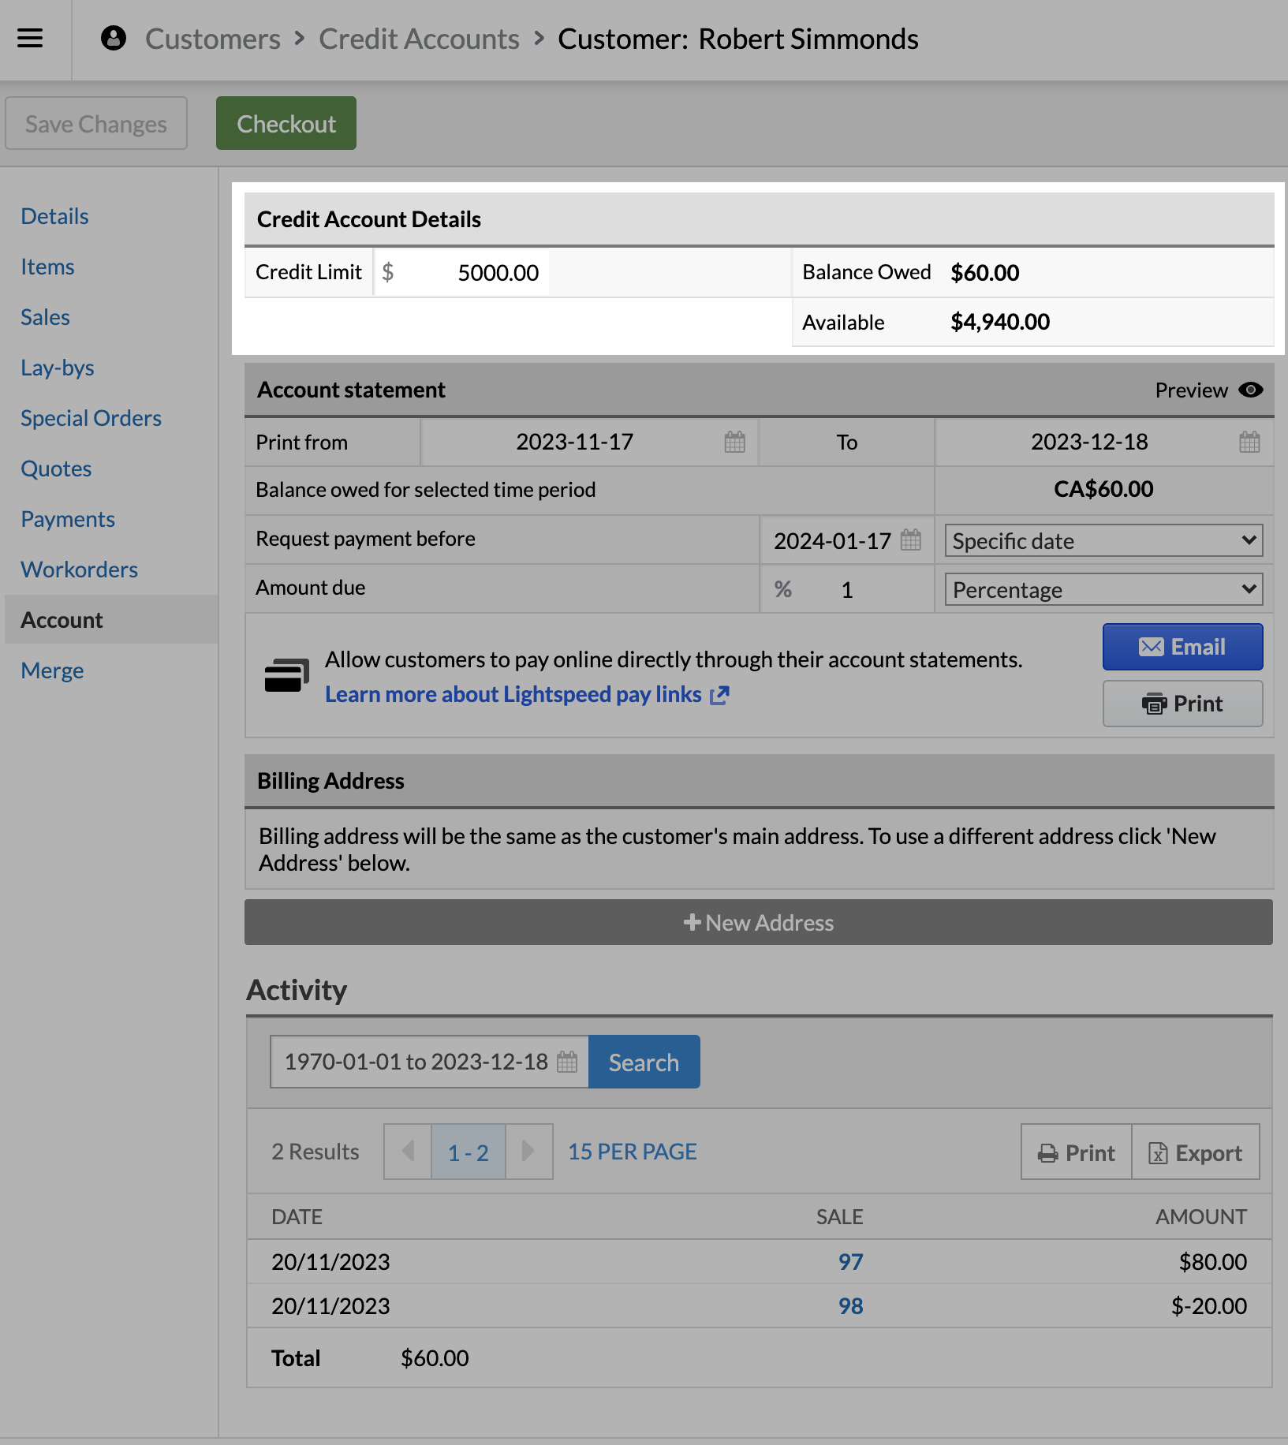Open the hamburger navigation menu
Viewport: 1288px width, 1445px height.
tap(31, 38)
